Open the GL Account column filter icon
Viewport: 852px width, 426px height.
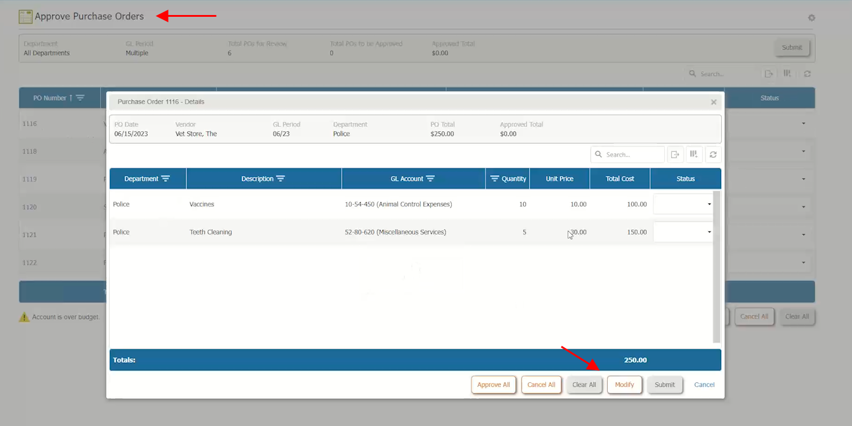[x=430, y=179]
